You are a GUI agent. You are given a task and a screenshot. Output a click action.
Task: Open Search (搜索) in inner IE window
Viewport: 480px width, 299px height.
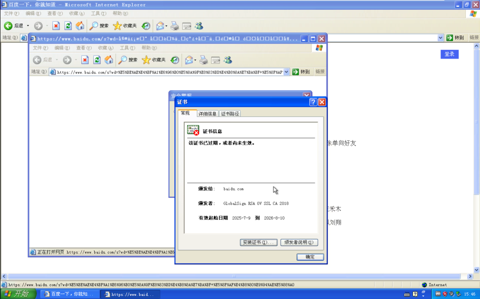coord(128,60)
